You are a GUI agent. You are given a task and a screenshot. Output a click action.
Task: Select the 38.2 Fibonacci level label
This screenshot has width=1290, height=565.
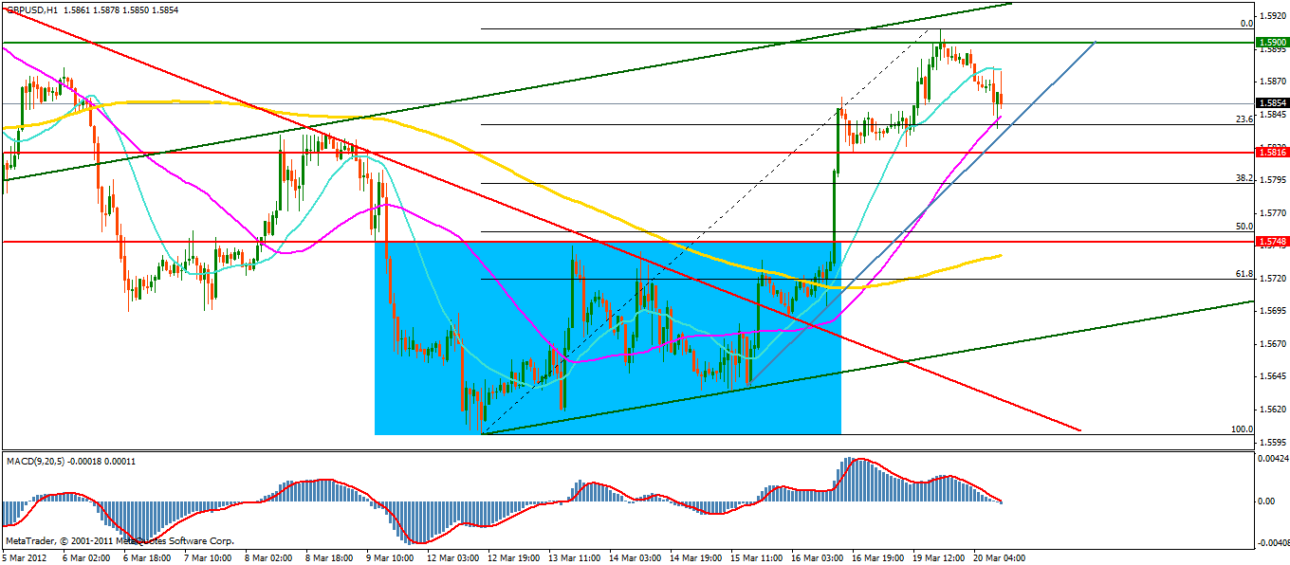pos(1244,177)
